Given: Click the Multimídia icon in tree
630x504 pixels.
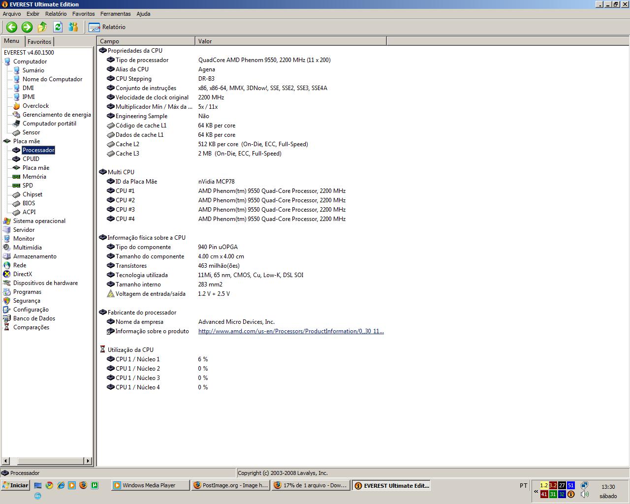Looking at the screenshot, I should tap(7, 248).
